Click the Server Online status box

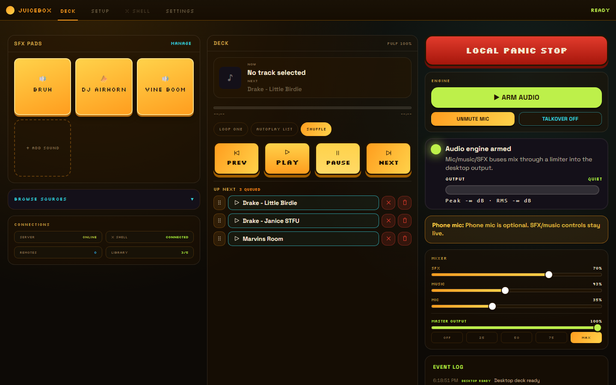(58, 237)
